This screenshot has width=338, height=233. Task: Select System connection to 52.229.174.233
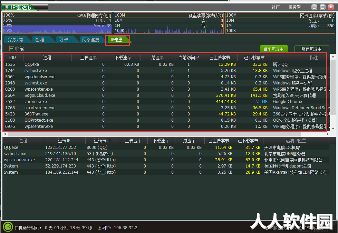[166, 166]
